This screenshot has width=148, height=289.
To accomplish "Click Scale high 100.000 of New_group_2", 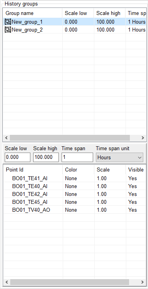I will click(x=105, y=30).
